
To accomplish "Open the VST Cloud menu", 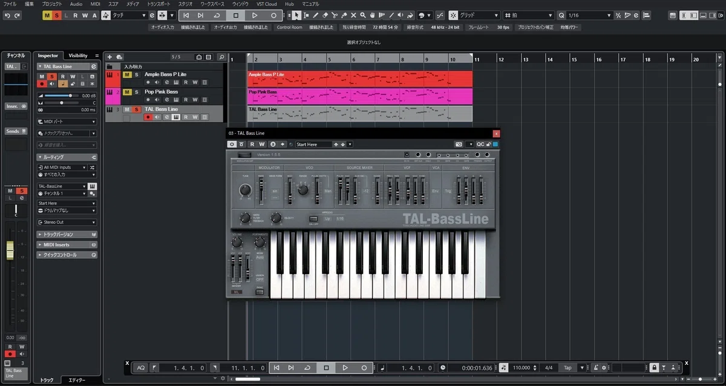I will (x=267, y=4).
